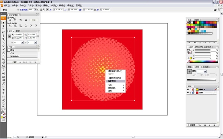The height and width of the screenshot is (139, 223).
Task: Click the Expand button in Pathfinder panel
Action: point(33,20)
